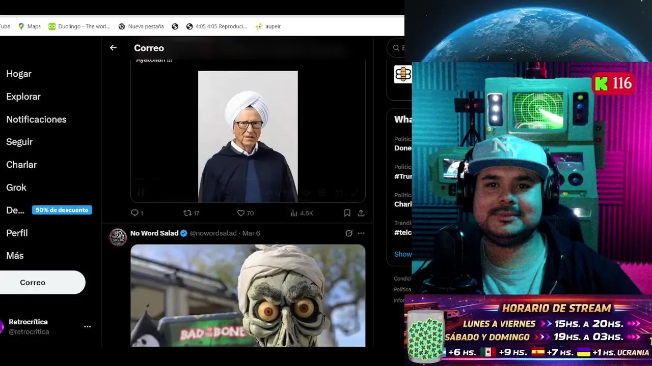Bookmark the turban photo post
652x366 pixels.
click(x=347, y=213)
